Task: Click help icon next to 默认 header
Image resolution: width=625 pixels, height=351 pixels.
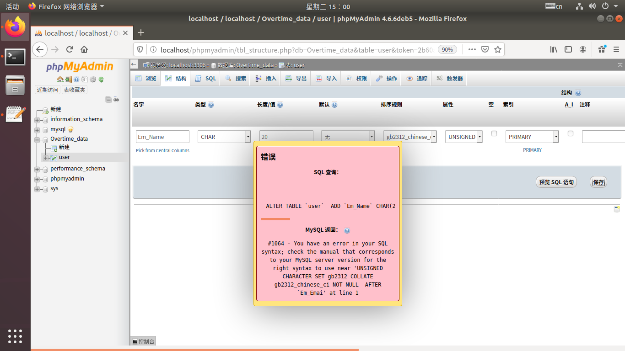Action: (x=334, y=105)
